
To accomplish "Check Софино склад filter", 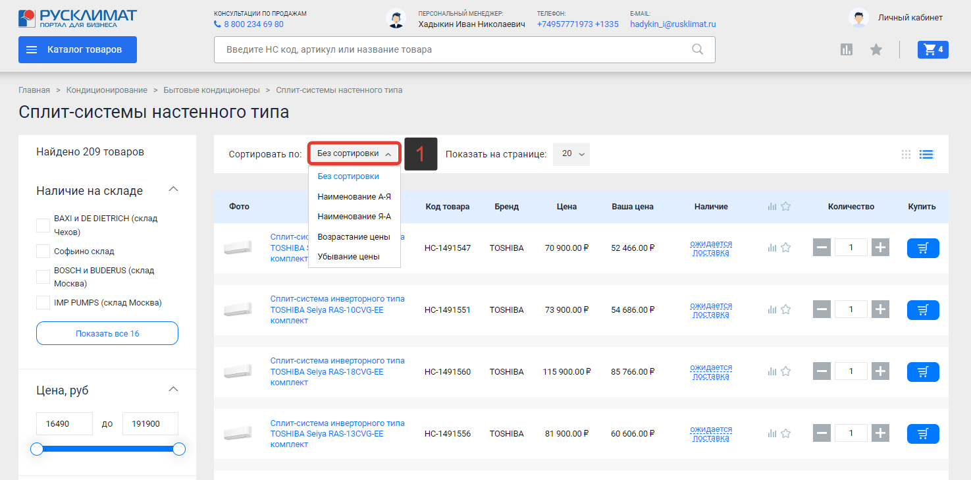I will click(x=43, y=251).
